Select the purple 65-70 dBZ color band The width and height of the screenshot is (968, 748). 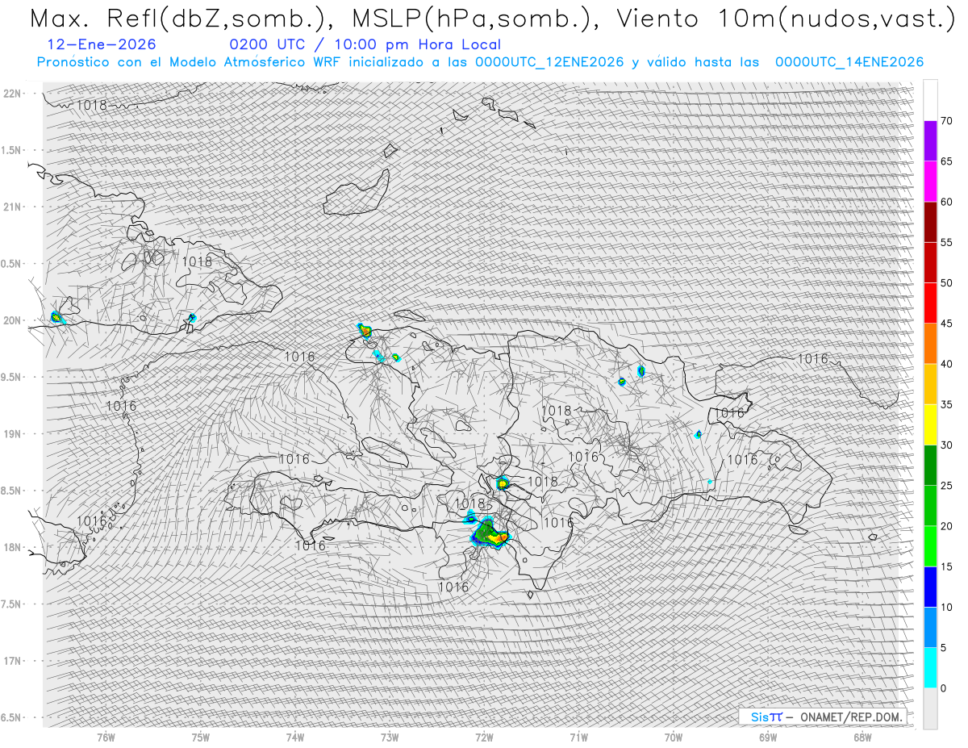pyautogui.click(x=930, y=141)
